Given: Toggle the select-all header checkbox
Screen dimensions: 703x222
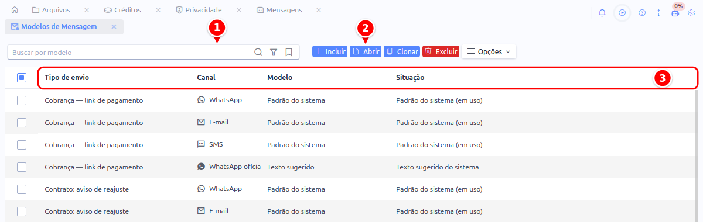Looking at the screenshot, I should [22, 78].
